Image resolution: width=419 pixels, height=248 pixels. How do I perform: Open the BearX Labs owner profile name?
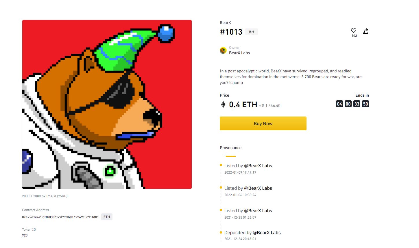239,53
